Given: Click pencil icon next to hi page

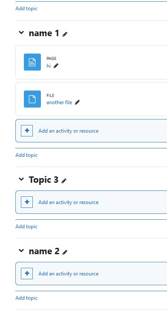Looking at the screenshot, I should 56,65.
